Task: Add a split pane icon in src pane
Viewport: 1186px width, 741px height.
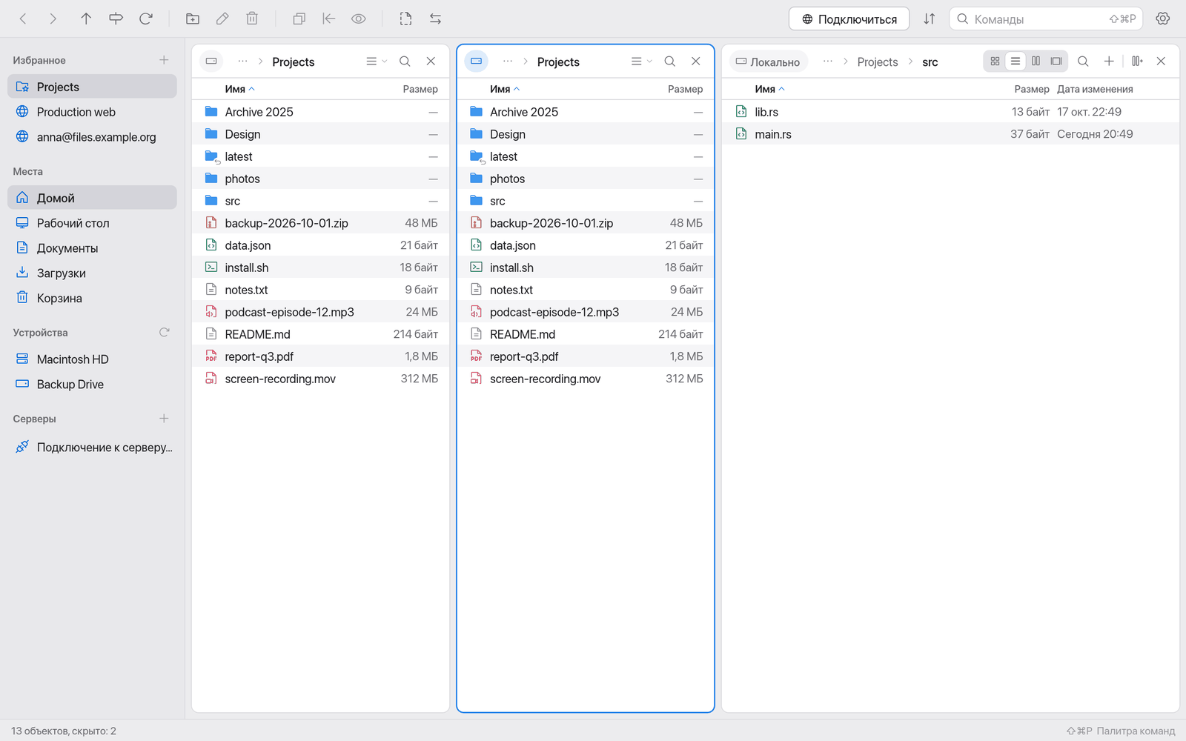Action: coord(1137,62)
